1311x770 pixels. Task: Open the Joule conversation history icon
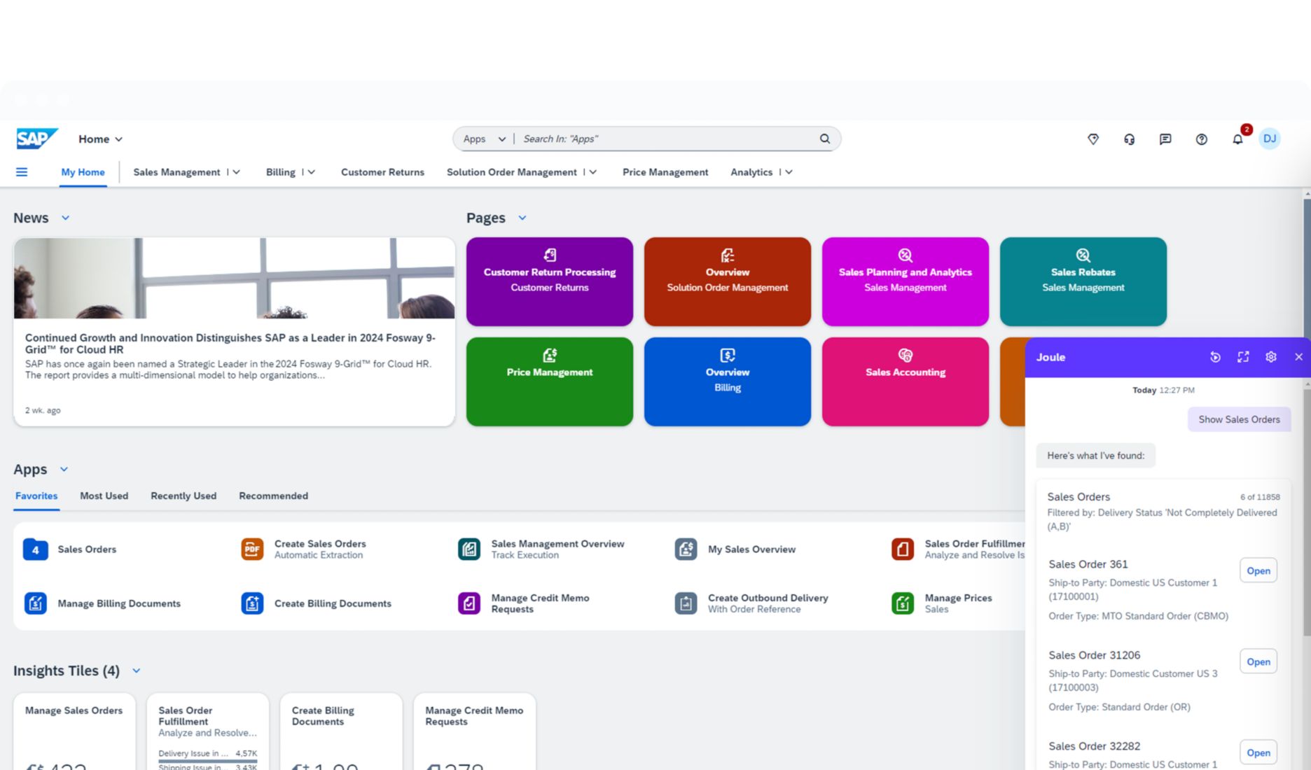coord(1215,357)
